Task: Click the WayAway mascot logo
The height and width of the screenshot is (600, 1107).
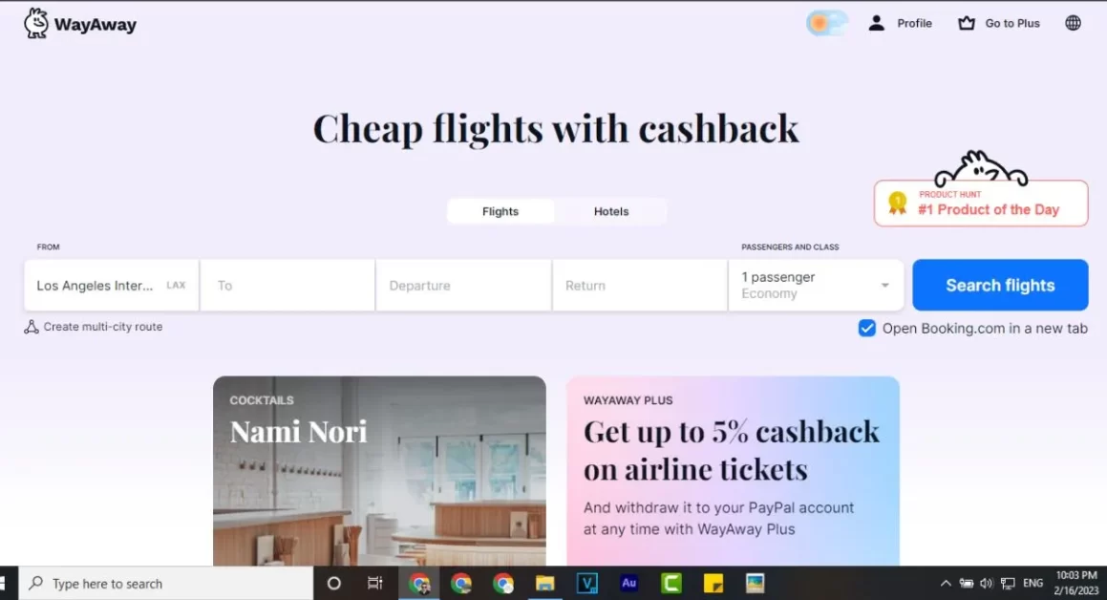Action: click(36, 23)
